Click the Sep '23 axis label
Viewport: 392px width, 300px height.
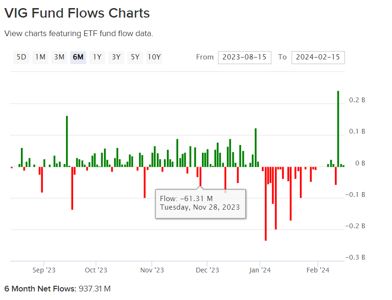tap(43, 270)
